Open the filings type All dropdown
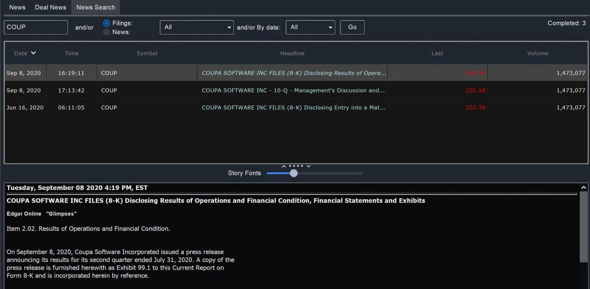This screenshot has height=289, width=590. point(197,28)
